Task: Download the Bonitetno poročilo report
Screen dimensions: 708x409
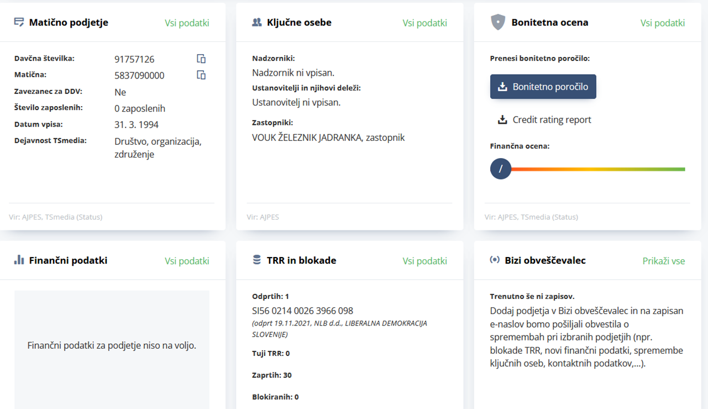Action: pos(543,87)
